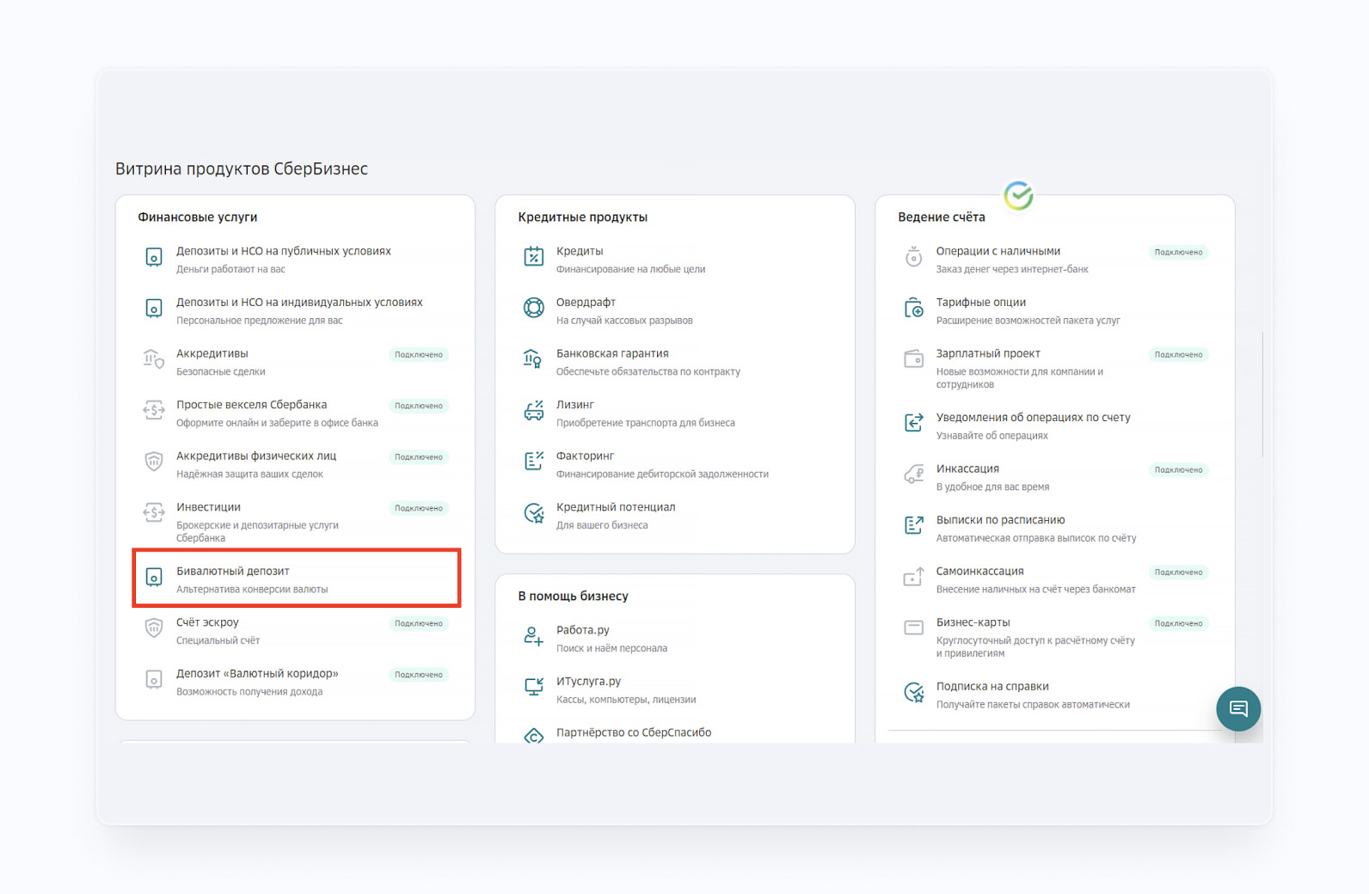Viewport: 1369px width, 894px height.
Task: Click subtitle Финансирование дебиторской задолженности
Action: [662, 475]
